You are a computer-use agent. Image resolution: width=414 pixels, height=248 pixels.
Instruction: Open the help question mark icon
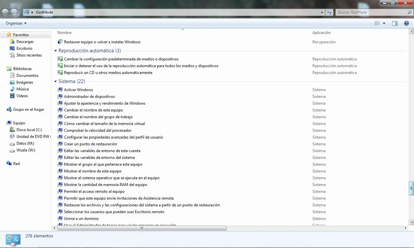pos(407,23)
